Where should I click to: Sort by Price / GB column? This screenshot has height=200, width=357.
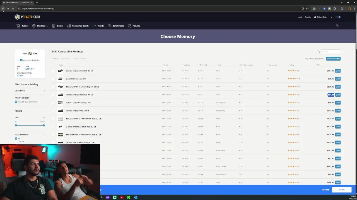coord(202,65)
